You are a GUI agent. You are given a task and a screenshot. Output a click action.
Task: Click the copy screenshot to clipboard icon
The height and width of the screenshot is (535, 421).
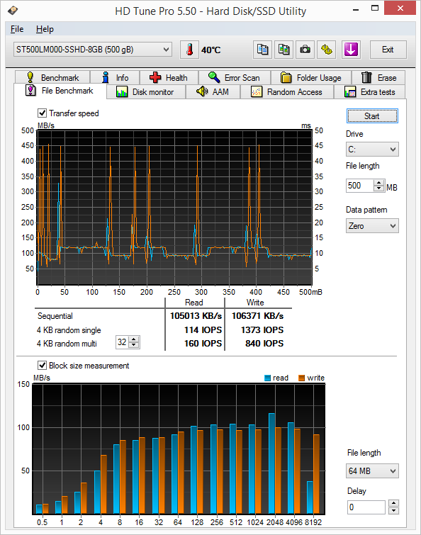click(284, 50)
